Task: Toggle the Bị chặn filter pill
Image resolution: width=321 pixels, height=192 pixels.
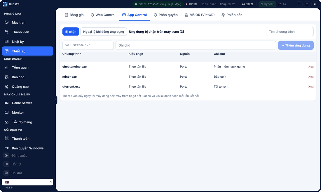Action: coord(71,32)
